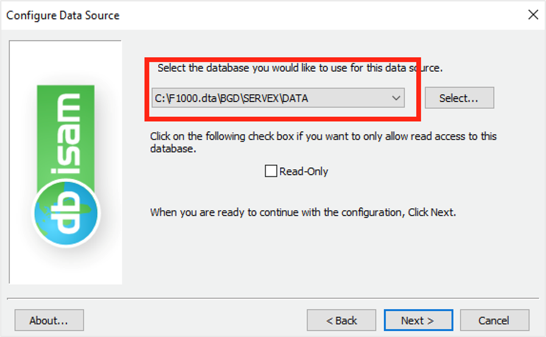Click the Read-Only checkbox label text

pyautogui.click(x=303, y=172)
